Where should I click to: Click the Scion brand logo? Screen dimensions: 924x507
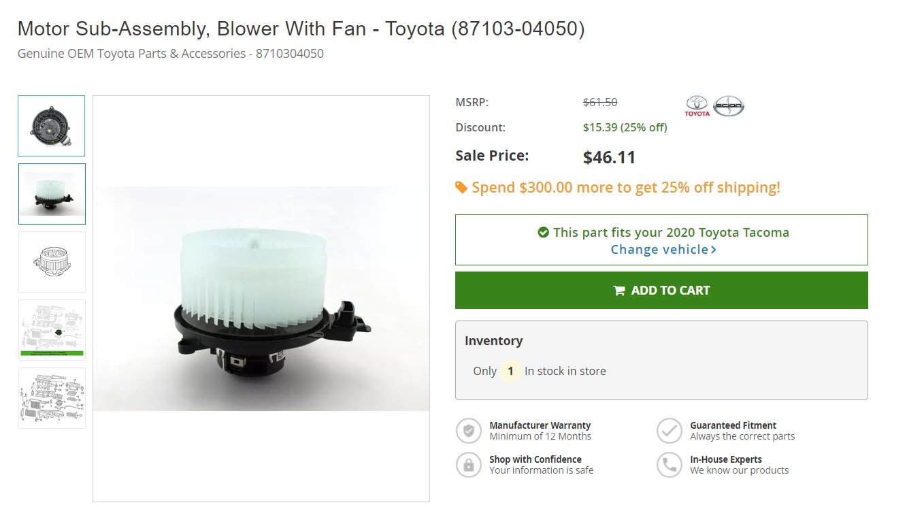[x=729, y=105]
